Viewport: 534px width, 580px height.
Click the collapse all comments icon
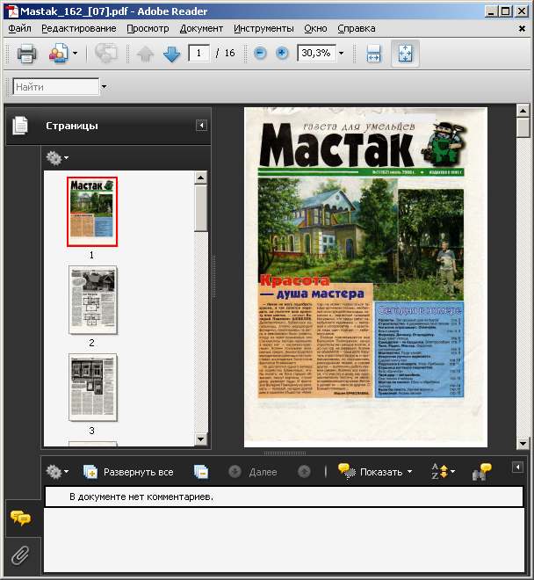[201, 473]
